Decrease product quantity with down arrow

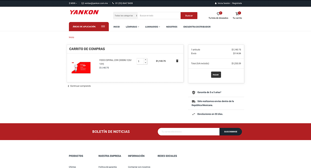point(146,63)
